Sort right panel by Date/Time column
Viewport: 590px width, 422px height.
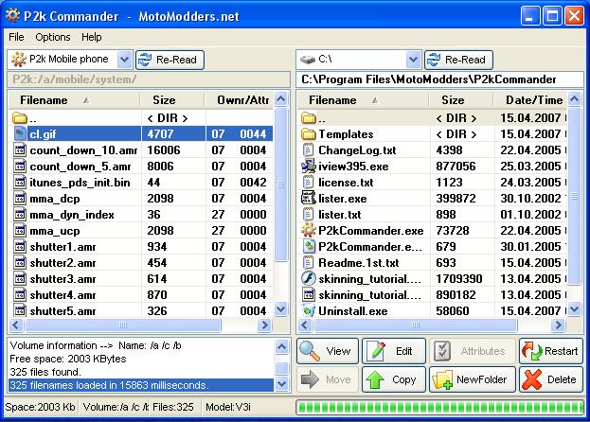529,100
